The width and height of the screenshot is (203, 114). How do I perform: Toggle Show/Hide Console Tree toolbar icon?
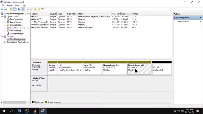[x=15, y=9]
